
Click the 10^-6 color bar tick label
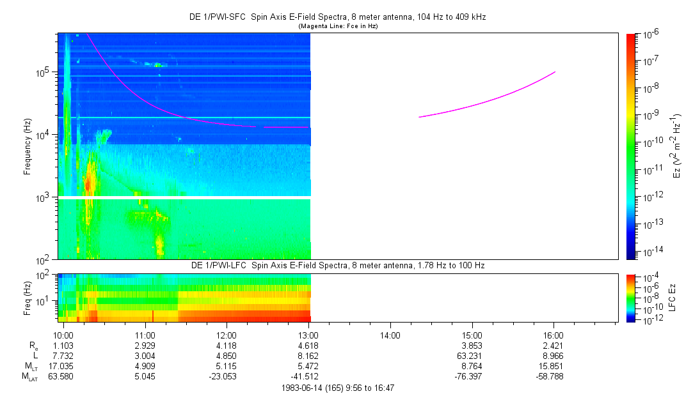tap(649, 34)
